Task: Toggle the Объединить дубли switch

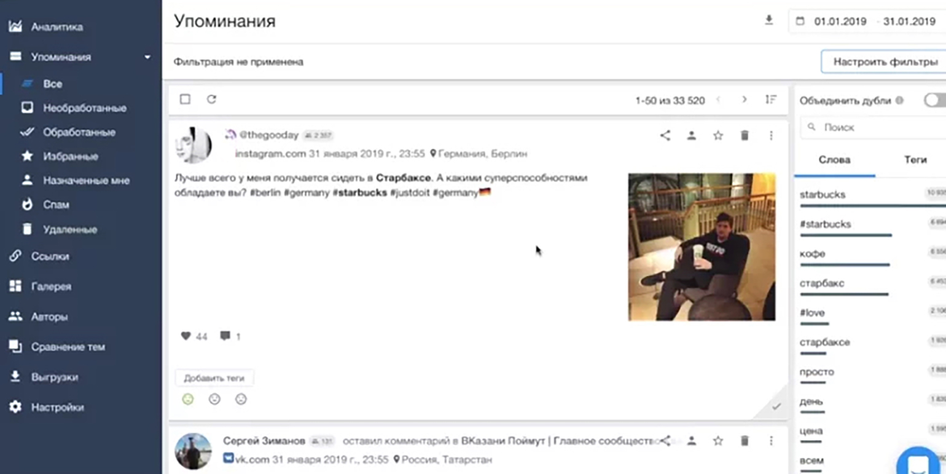Action: click(x=935, y=100)
